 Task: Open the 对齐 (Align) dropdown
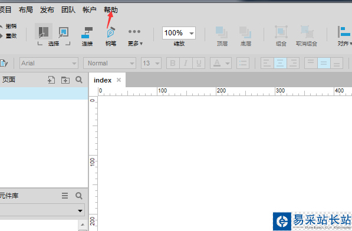click(x=344, y=37)
